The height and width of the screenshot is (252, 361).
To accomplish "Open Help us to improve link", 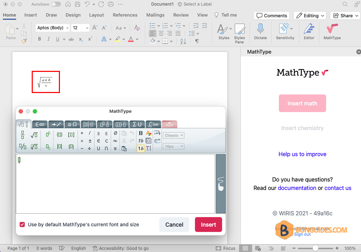I will pyautogui.click(x=302, y=154).
